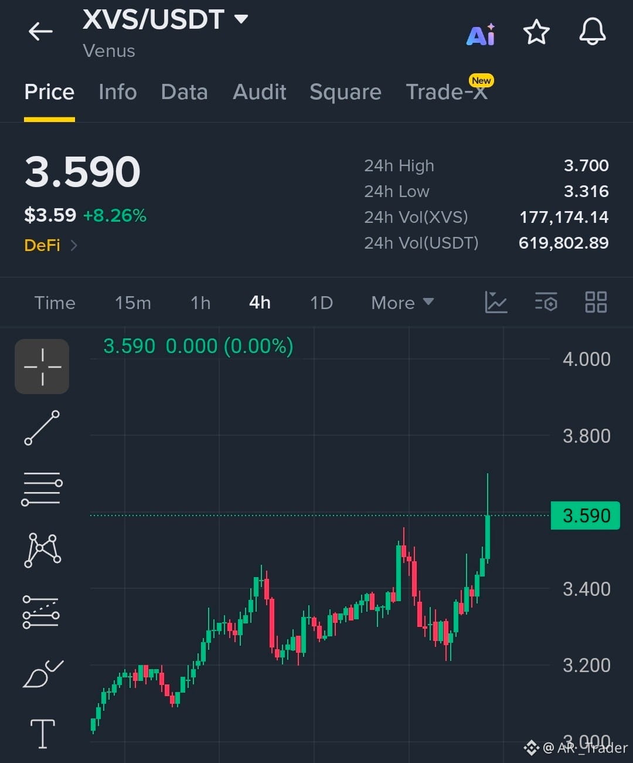
Task: Open the multi-chart grid layout
Action: (596, 302)
